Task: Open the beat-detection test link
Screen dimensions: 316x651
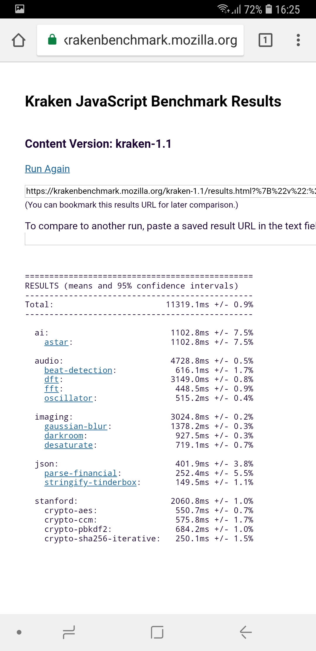Action: [78, 370]
